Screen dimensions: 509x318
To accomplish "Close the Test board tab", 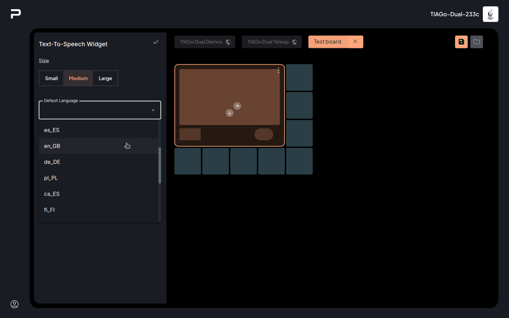I will (355, 42).
